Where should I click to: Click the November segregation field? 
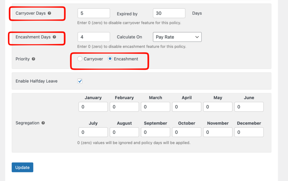pos(218,132)
